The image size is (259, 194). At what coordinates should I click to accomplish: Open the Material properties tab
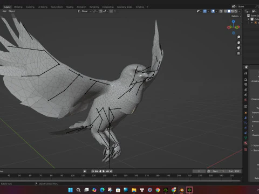[x=246, y=143]
